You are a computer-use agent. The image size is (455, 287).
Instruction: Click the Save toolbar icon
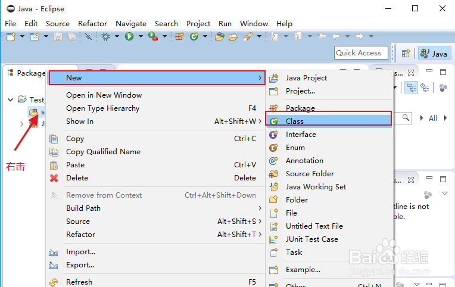(x=58, y=36)
